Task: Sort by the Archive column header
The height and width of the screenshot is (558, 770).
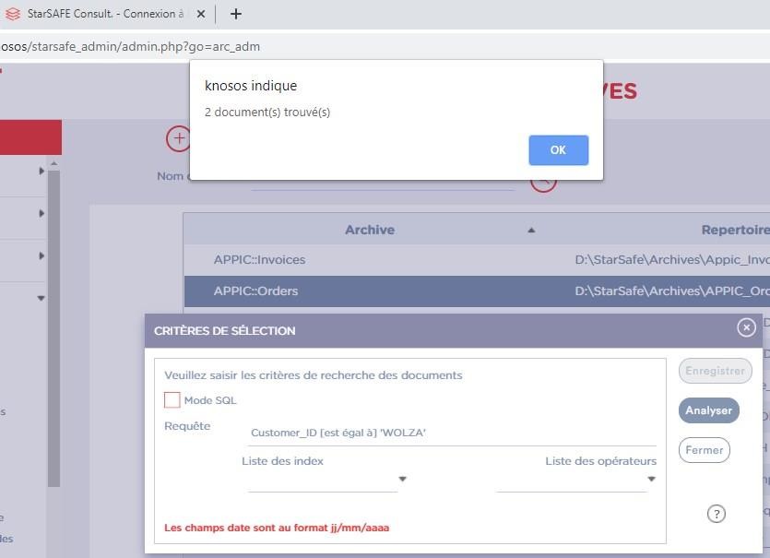Action: (370, 230)
